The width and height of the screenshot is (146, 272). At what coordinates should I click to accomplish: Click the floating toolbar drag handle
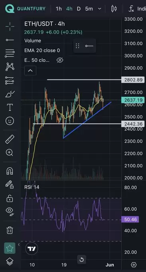(x=77, y=46)
